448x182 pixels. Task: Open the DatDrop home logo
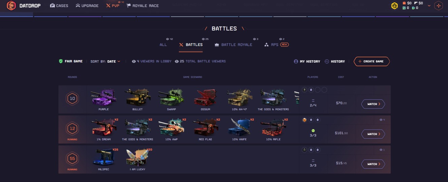24,6
